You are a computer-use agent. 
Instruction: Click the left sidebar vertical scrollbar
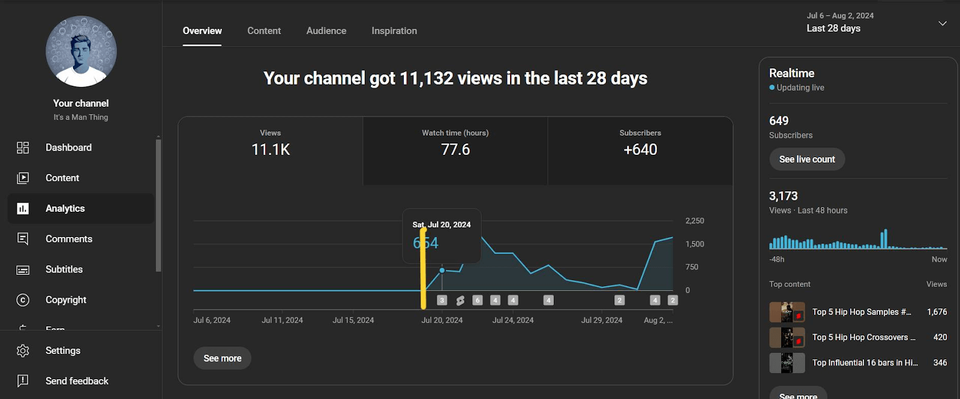pos(158,204)
